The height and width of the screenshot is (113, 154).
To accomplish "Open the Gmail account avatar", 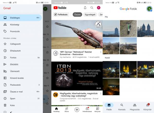I will coord(45,9).
